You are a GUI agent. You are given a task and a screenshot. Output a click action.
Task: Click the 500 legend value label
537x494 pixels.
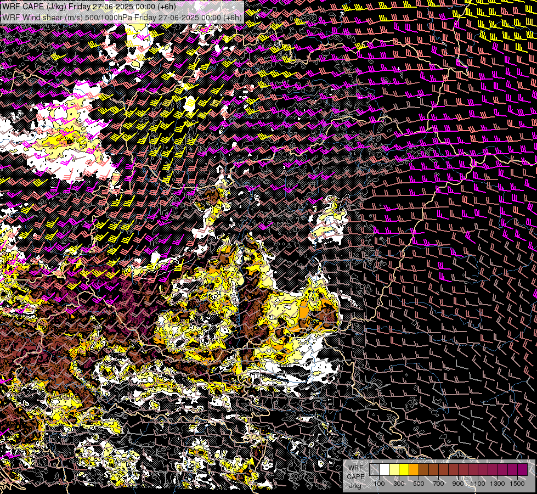(419, 484)
